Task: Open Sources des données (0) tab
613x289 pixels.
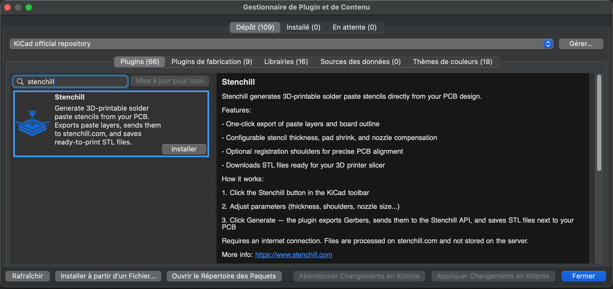Action: coord(360,62)
